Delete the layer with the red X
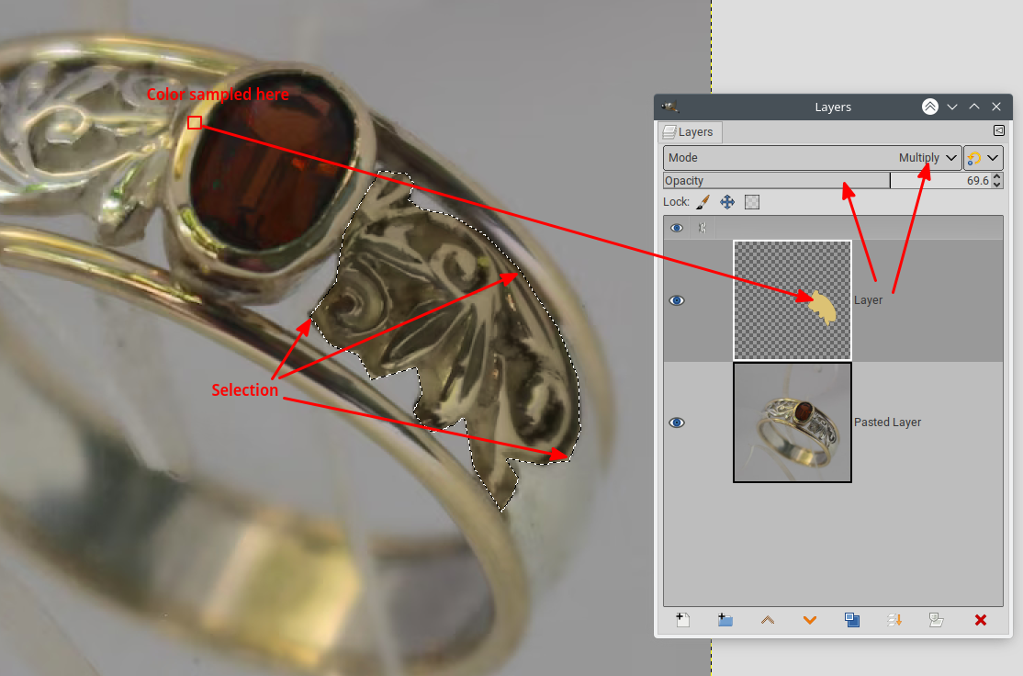The height and width of the screenshot is (676, 1023). pyautogui.click(x=980, y=620)
